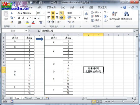Switch to the 页面布局 ribbon tab

[x=51, y=7]
